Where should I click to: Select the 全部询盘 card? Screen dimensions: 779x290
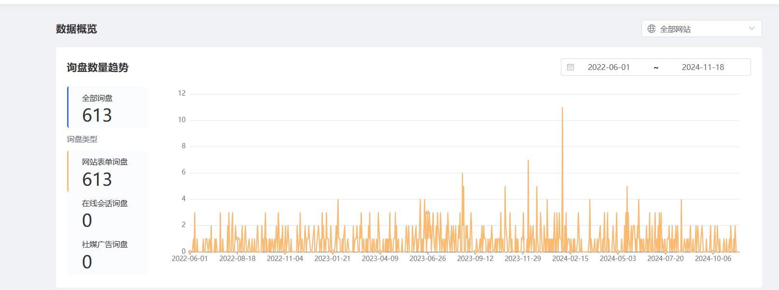coord(108,108)
